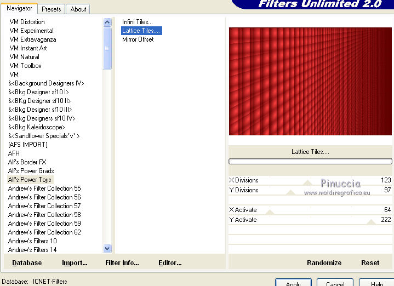
Task: Apply the Lattice Tiles filter
Action: [x=293, y=283]
